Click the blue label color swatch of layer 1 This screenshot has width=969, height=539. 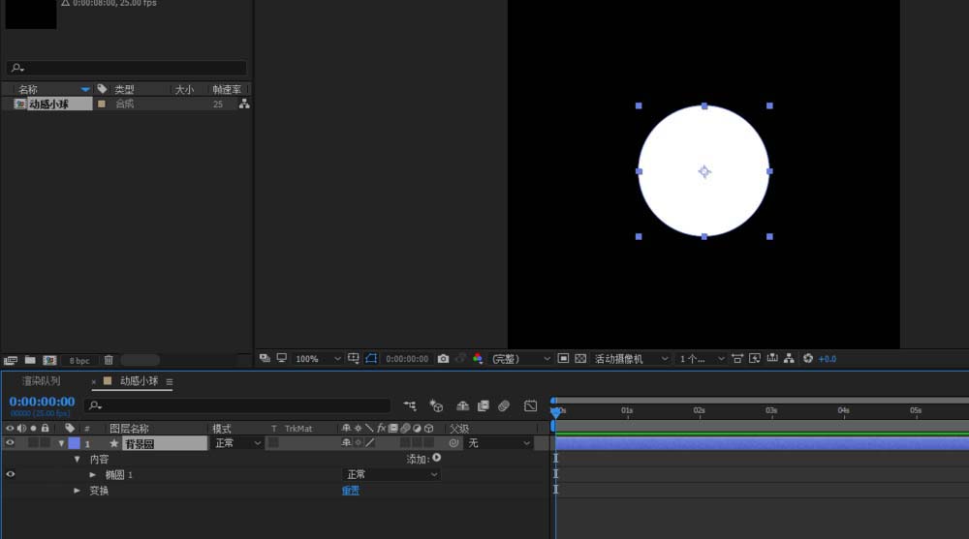[74, 443]
